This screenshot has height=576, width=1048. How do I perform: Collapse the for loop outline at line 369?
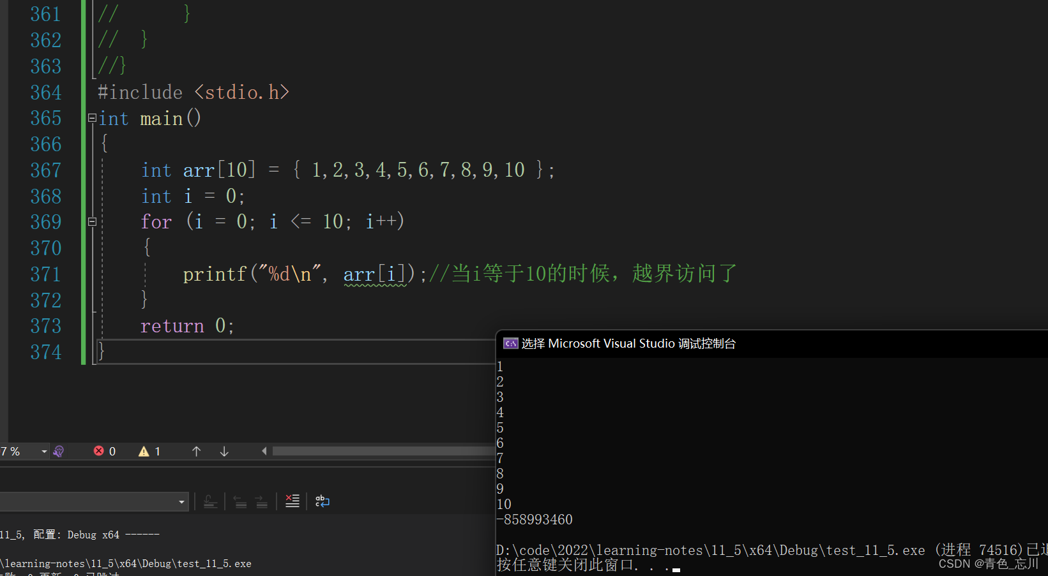92,221
